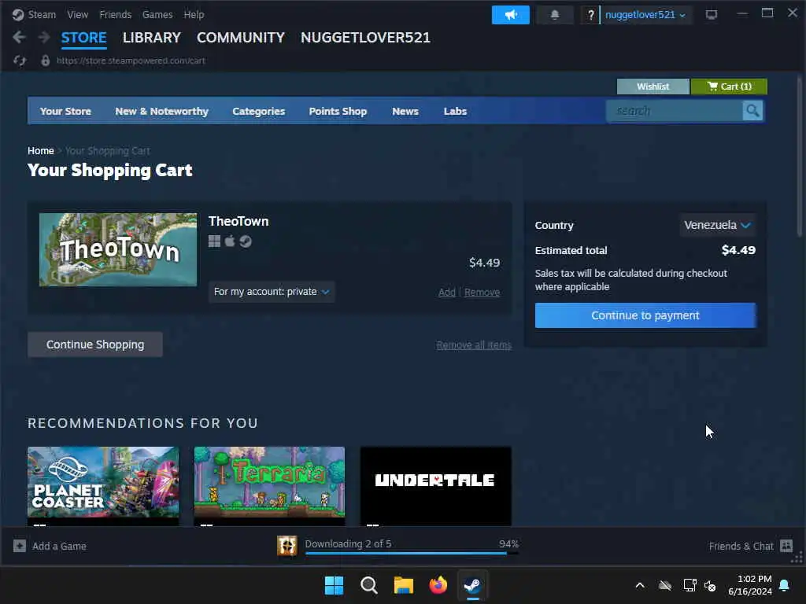Viewport: 806px width, 604px height.
Task: Launch File Explorer from taskbar
Action: tap(404, 585)
